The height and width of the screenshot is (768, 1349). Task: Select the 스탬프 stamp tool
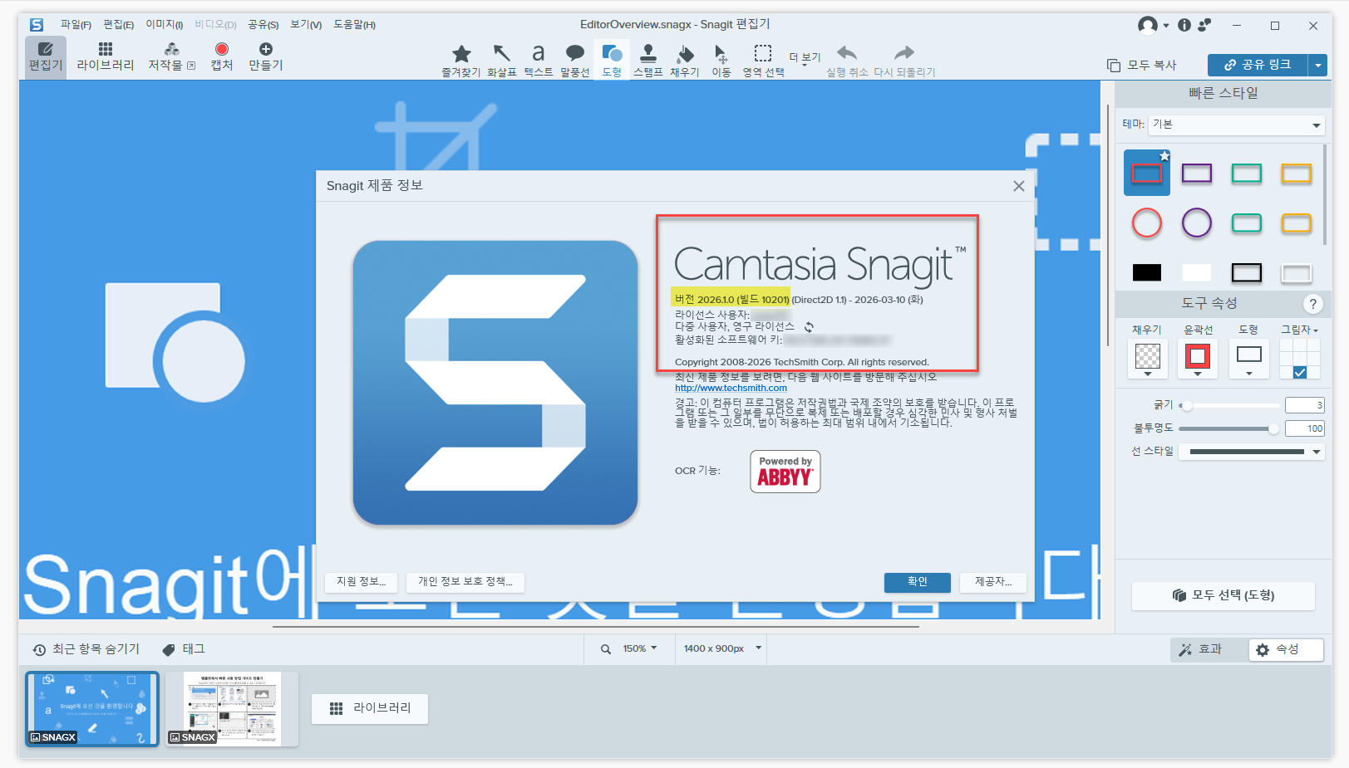point(648,60)
